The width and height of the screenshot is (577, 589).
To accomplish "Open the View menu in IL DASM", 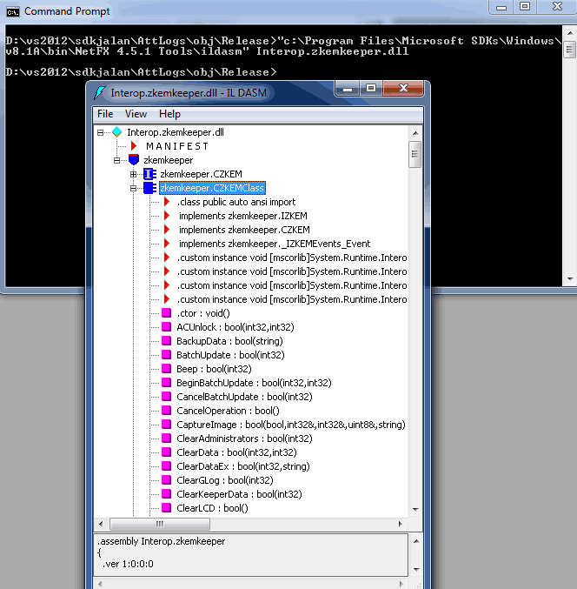I will (136, 114).
